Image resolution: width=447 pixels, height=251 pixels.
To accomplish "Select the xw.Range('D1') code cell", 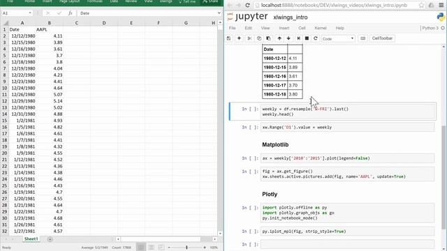I will (x=348, y=127).
